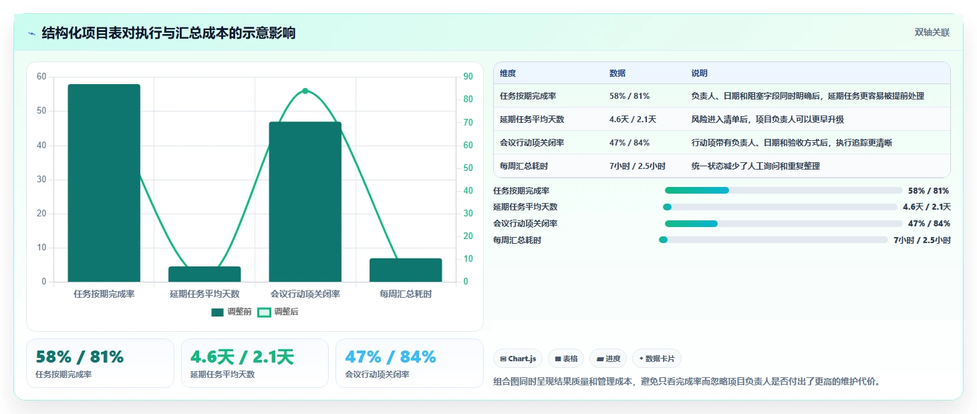The image size is (977, 414).
Task: Click the line peak point above 会议行动项关闭率
Action: pyautogui.click(x=305, y=91)
